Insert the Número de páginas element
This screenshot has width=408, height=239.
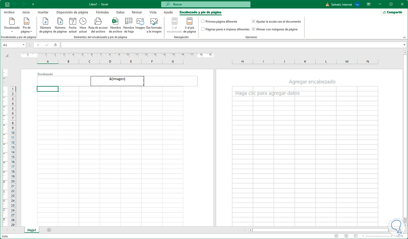tap(60, 26)
